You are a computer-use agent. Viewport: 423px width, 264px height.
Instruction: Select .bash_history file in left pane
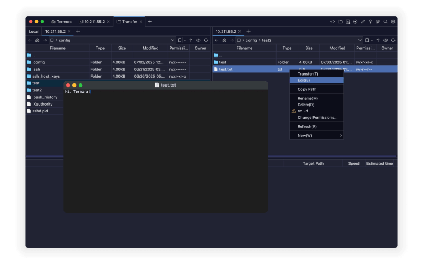tap(45, 97)
